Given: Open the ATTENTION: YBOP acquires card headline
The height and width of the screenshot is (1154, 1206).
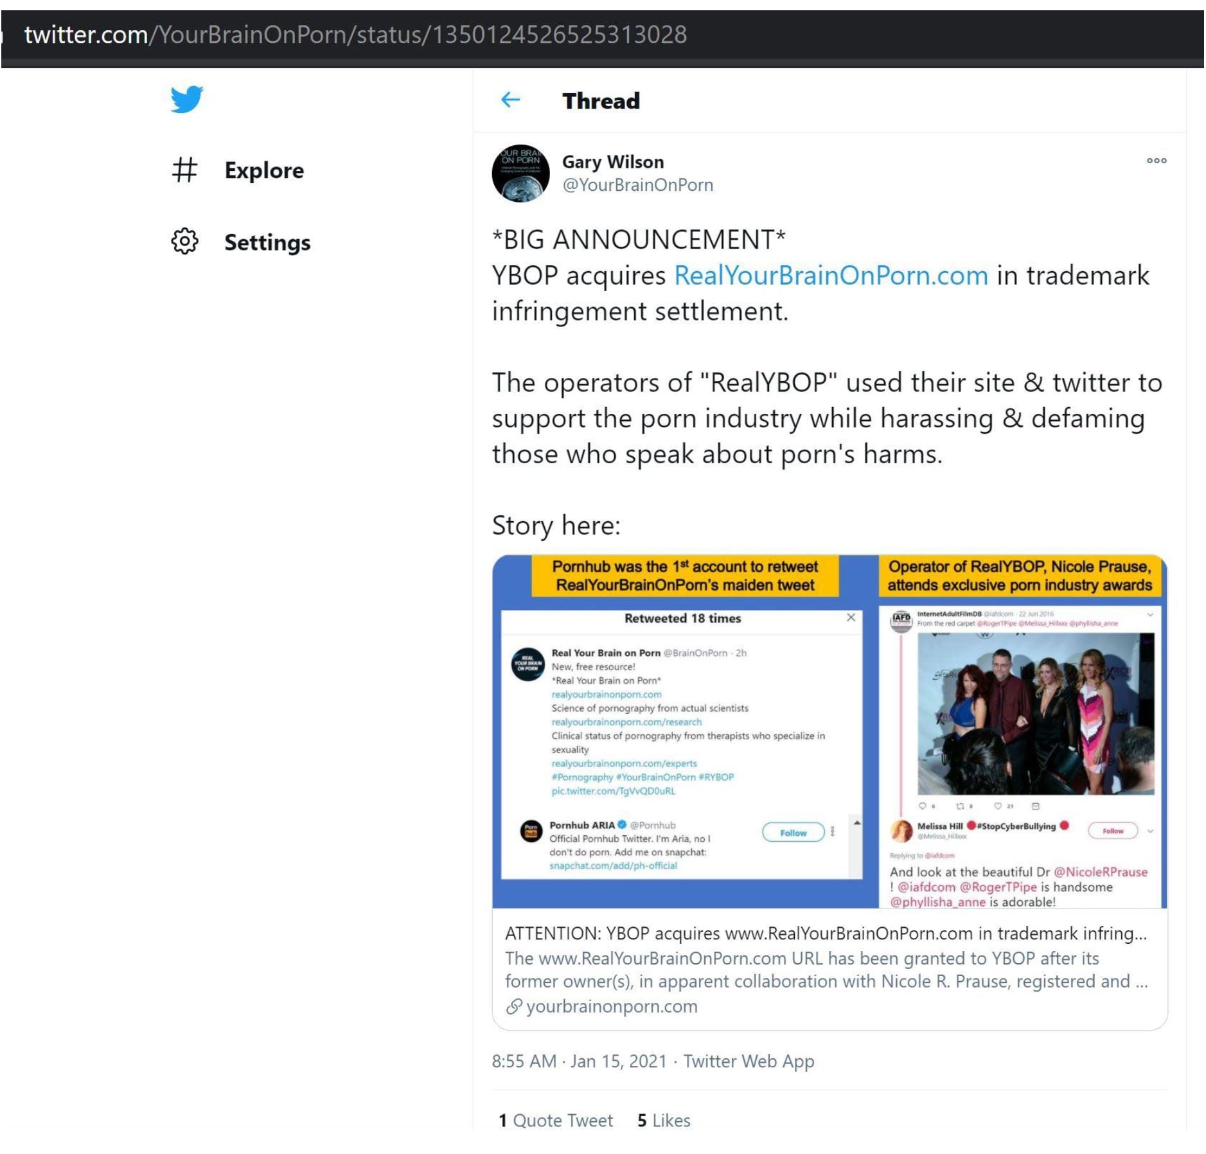Looking at the screenshot, I should tap(825, 933).
